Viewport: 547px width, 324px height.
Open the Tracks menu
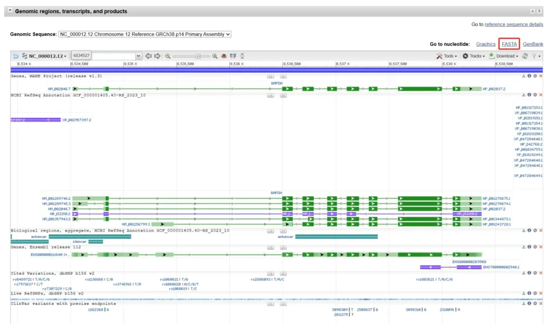point(474,56)
